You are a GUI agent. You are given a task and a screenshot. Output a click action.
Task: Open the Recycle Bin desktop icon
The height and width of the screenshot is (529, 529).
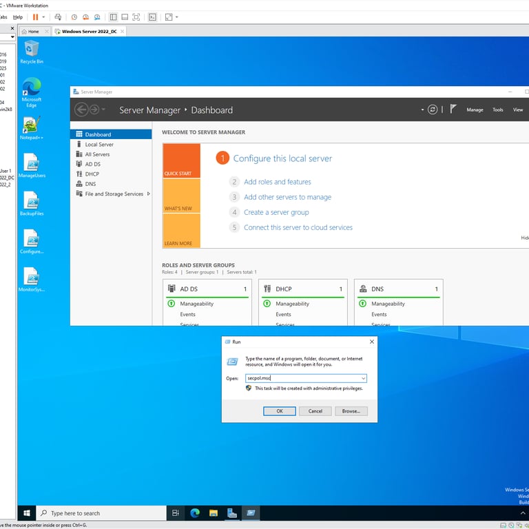coord(32,52)
